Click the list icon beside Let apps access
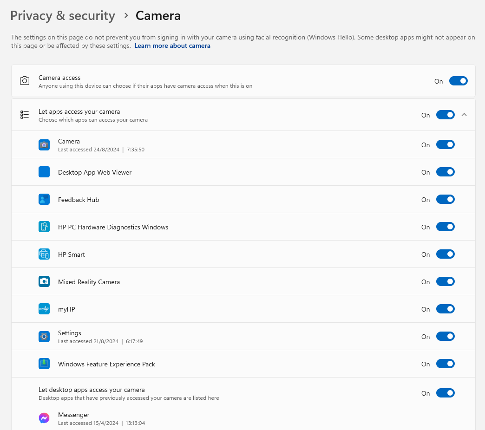 (25, 115)
